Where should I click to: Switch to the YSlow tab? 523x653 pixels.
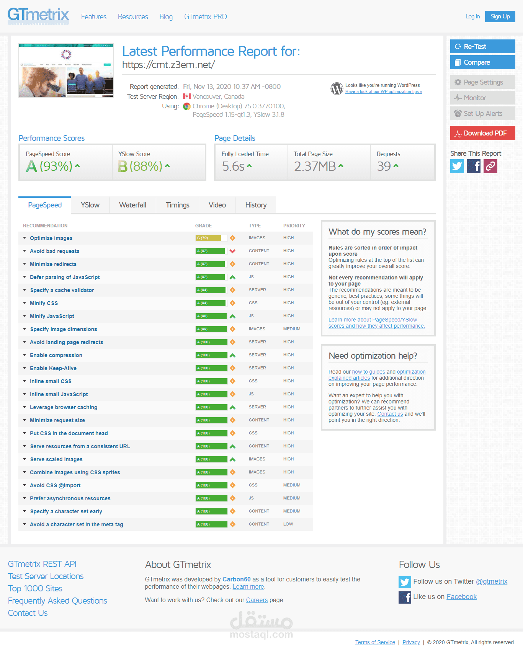(x=90, y=205)
